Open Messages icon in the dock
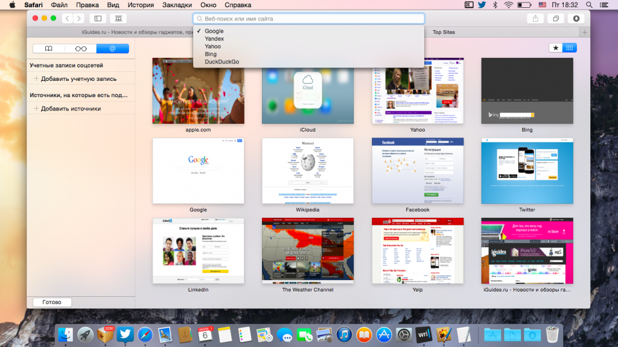The width and height of the screenshot is (618, 347). 285,336
